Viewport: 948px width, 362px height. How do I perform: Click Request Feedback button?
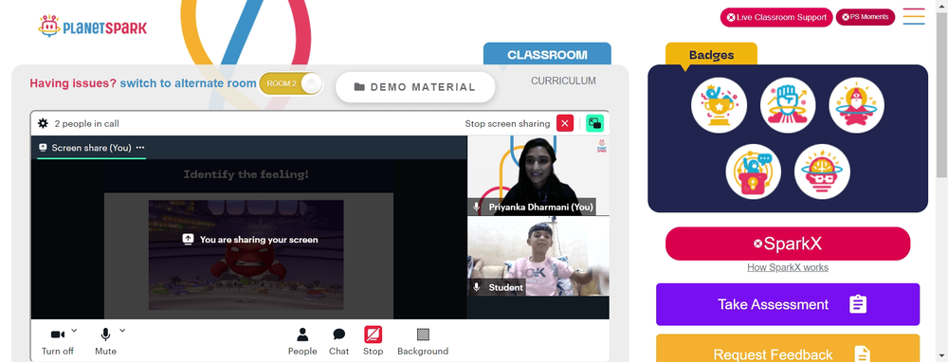(788, 349)
